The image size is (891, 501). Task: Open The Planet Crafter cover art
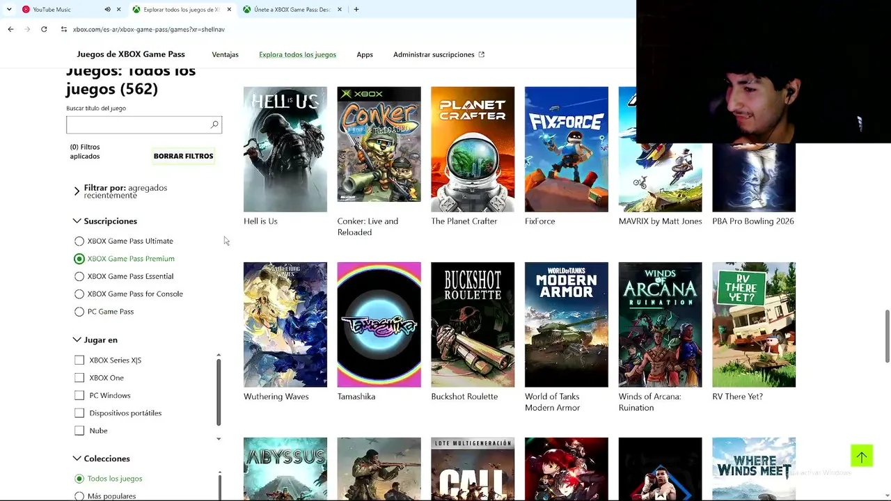[x=473, y=150]
